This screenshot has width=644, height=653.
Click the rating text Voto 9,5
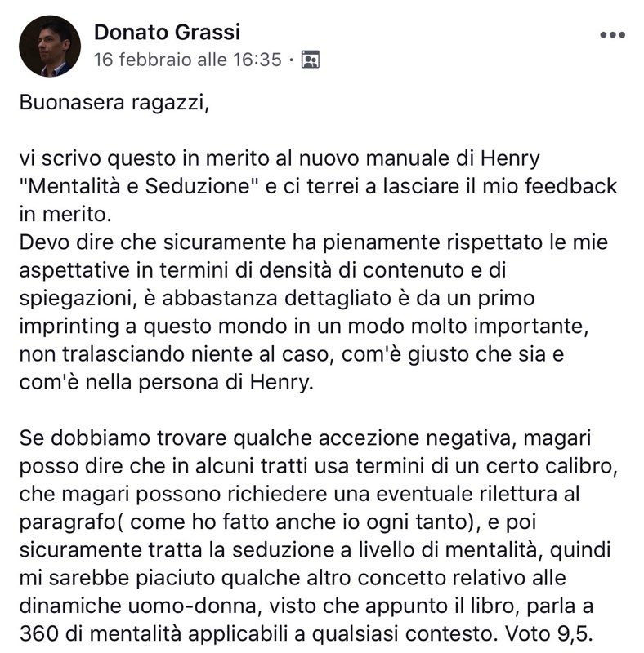549,634
